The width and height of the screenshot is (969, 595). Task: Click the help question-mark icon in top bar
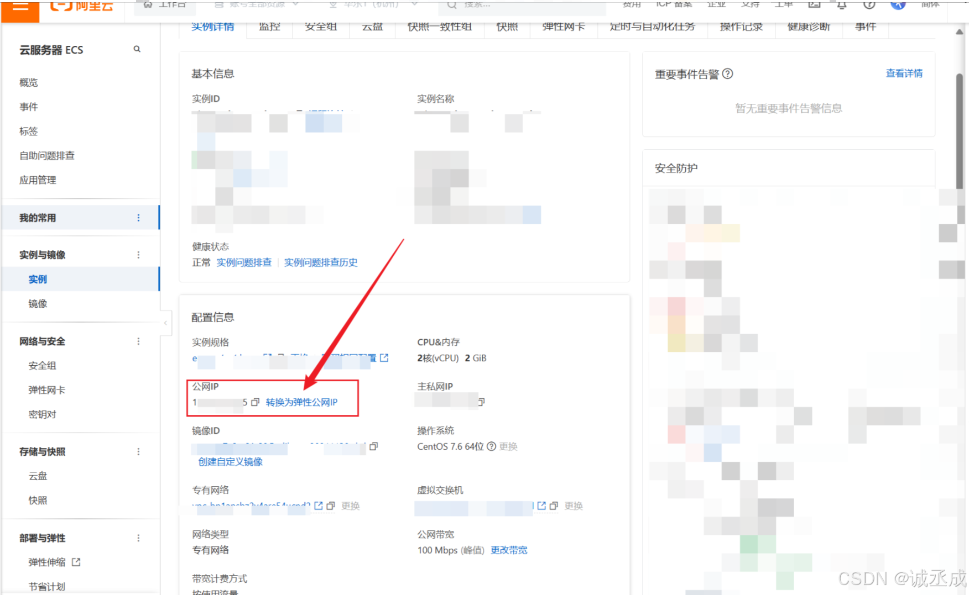869,4
